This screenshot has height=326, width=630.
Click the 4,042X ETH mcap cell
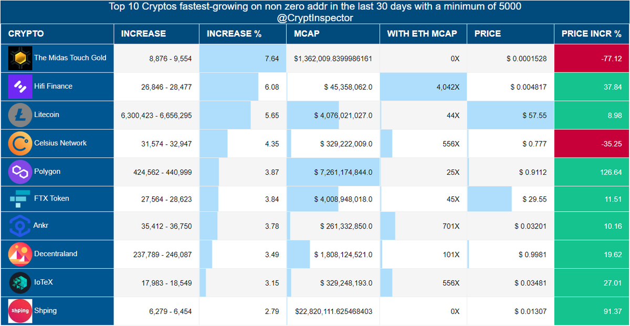pos(423,87)
